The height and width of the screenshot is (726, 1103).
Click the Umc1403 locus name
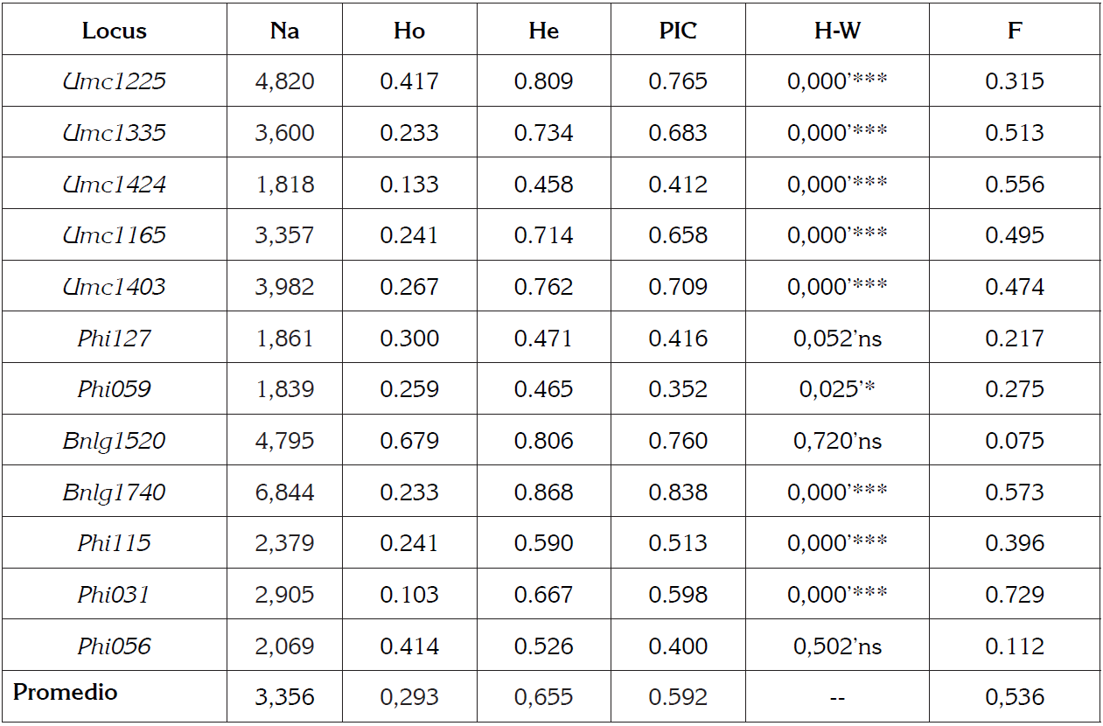coord(114,287)
